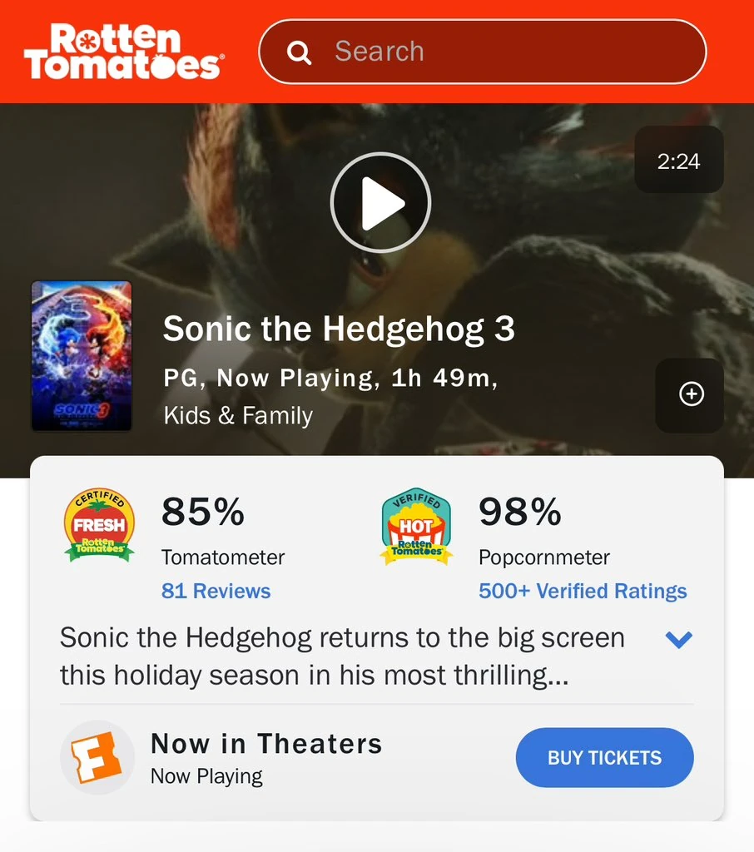
Task: Expand the movie synopsis chevron
Action: (679, 639)
